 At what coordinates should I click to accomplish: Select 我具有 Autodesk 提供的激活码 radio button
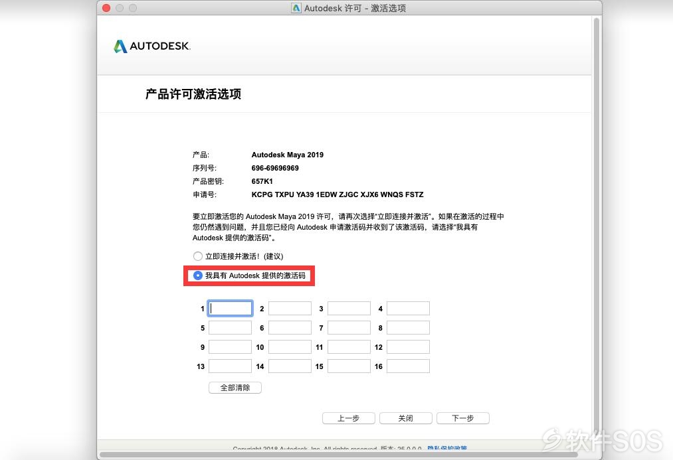pos(197,275)
